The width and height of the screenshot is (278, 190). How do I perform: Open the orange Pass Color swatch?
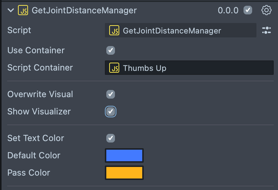coord(124,173)
